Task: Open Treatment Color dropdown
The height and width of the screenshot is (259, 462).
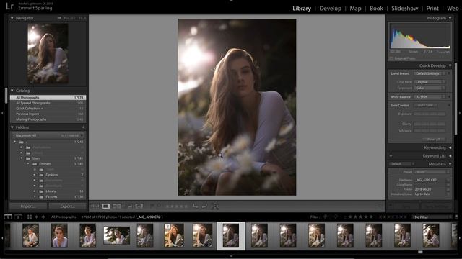Action: pos(430,88)
